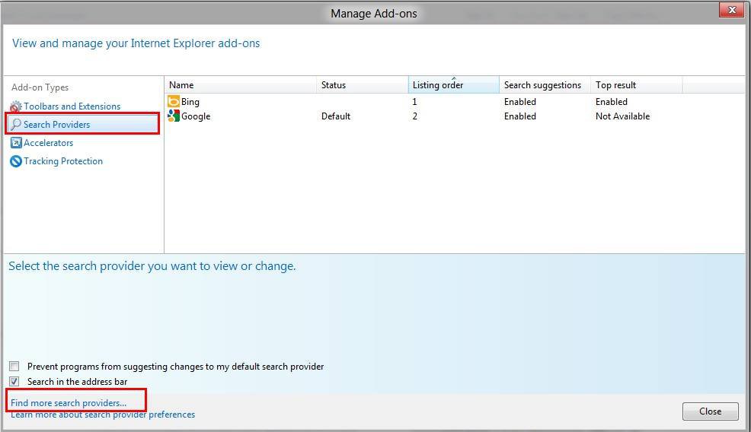Sort by the Status column header
The image size is (751, 432).
362,84
